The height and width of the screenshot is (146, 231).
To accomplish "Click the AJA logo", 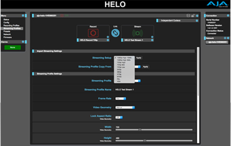I will (x=218, y=4).
